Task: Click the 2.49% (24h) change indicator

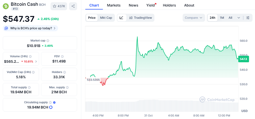Action: tap(48, 19)
